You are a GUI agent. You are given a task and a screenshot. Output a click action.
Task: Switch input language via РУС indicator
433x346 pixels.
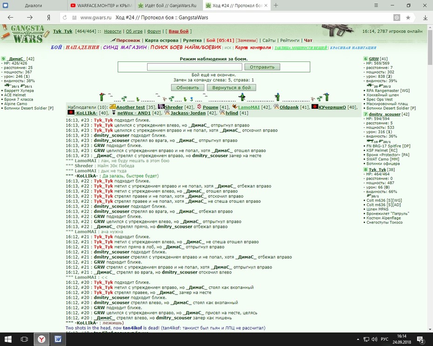pyautogui.click(x=385, y=339)
